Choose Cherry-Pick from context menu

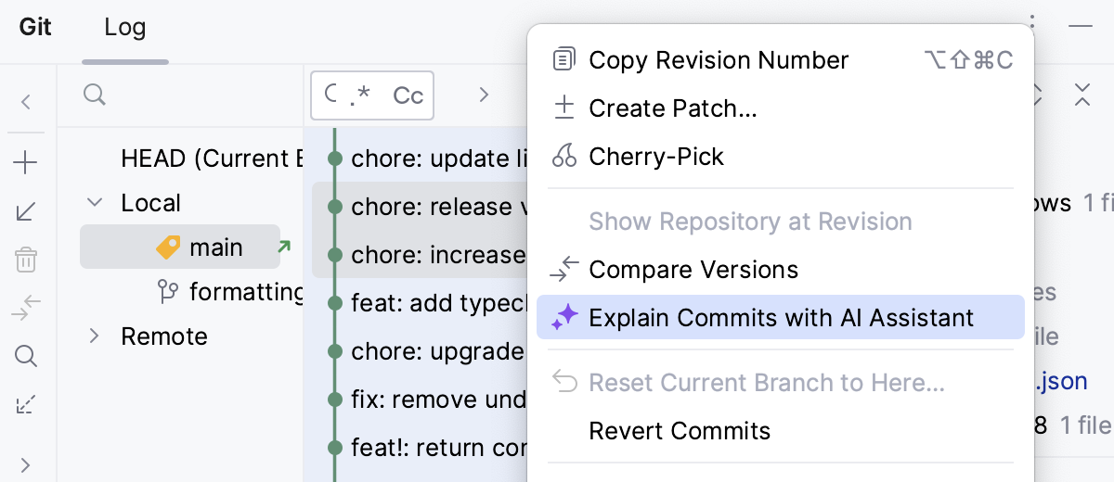tap(781, 157)
